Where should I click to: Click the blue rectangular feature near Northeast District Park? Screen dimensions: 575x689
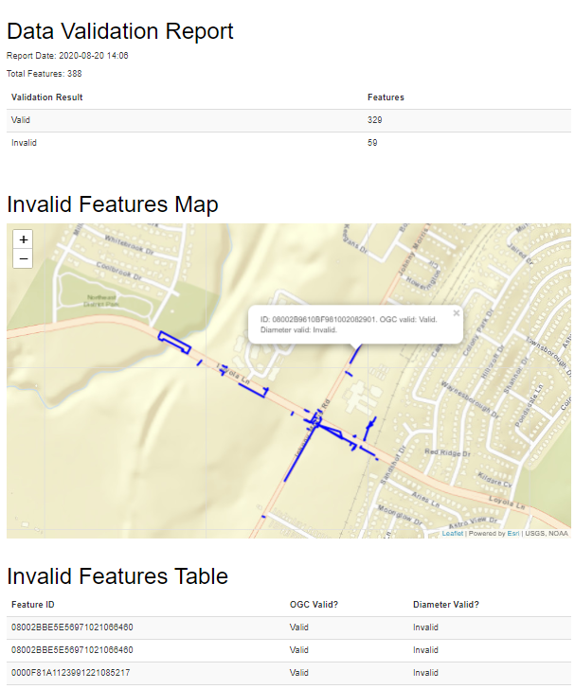(x=173, y=341)
